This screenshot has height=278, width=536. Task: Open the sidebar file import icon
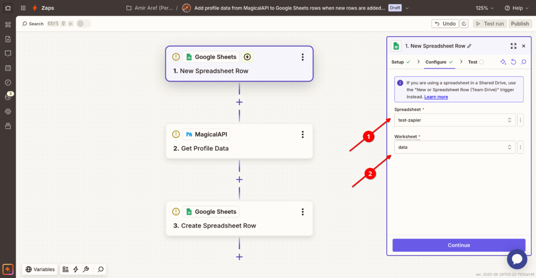point(8,39)
